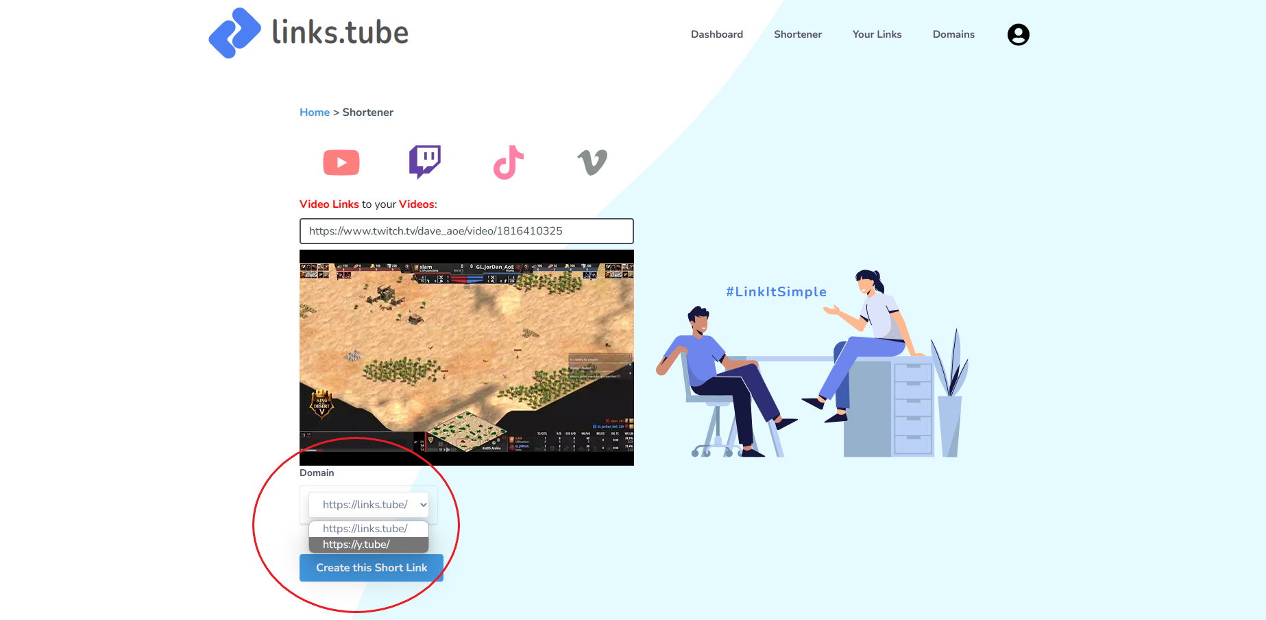Click the links.tube logo
Viewport: 1266px width, 620px height.
308,33
